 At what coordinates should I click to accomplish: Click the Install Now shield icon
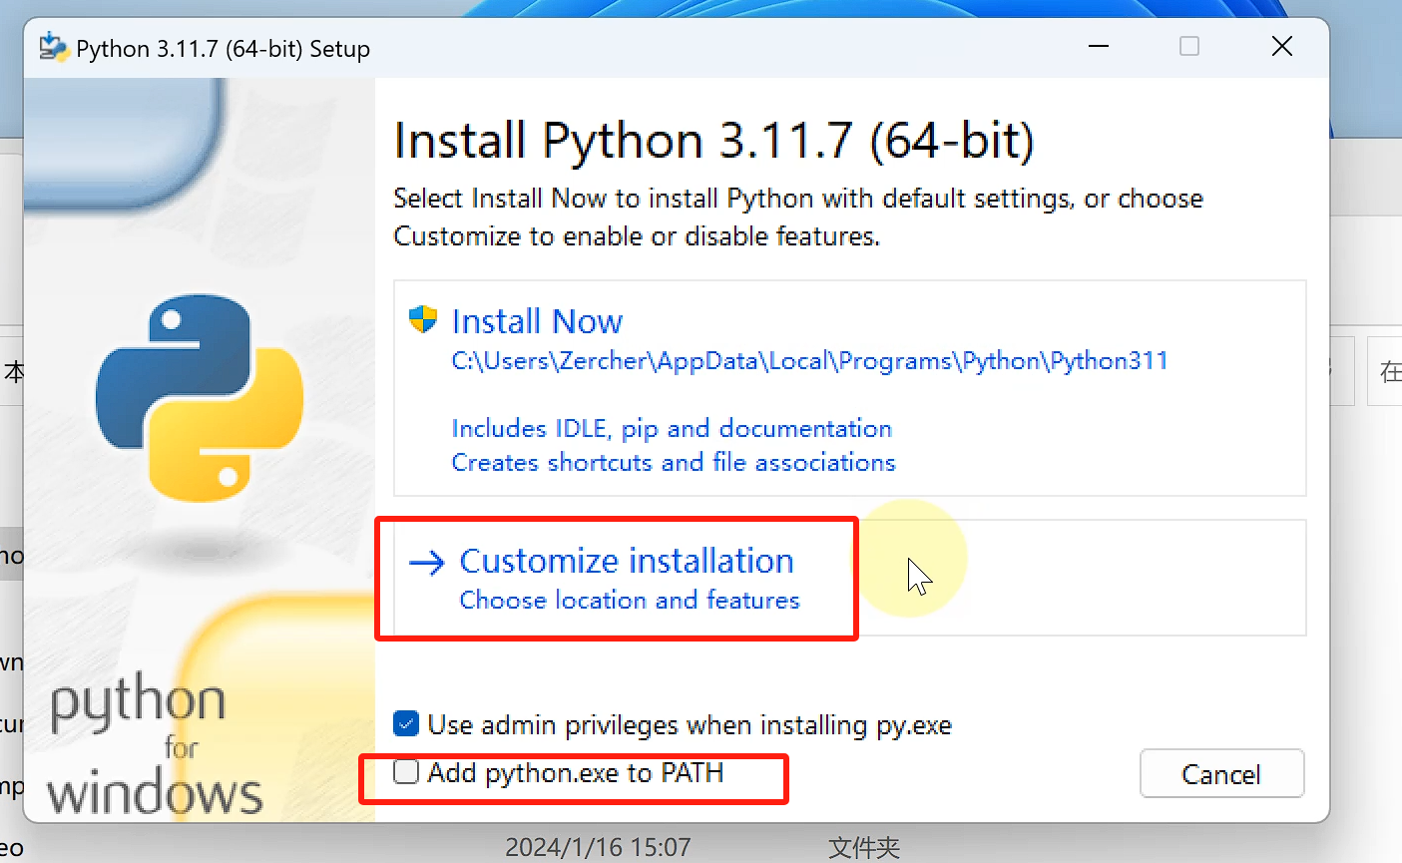(x=423, y=319)
